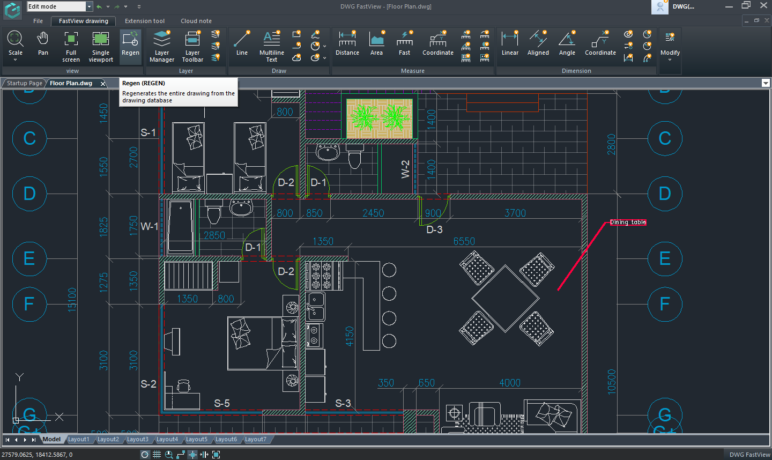Toggle grid display in status bar
The height and width of the screenshot is (460, 772).
click(x=157, y=455)
